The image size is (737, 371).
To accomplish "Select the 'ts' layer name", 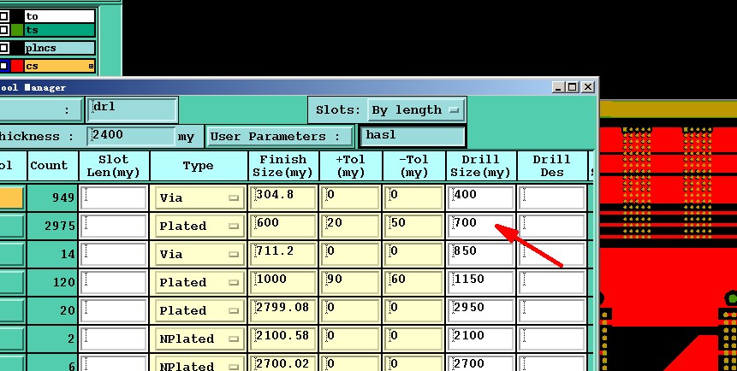I will click(x=60, y=30).
